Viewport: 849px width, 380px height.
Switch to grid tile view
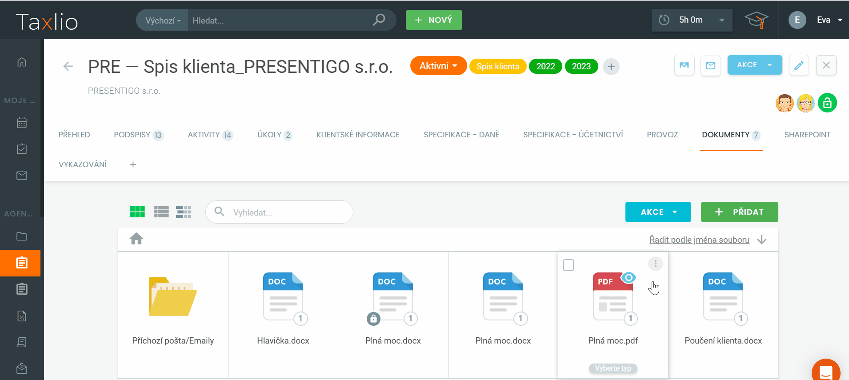pos(137,212)
